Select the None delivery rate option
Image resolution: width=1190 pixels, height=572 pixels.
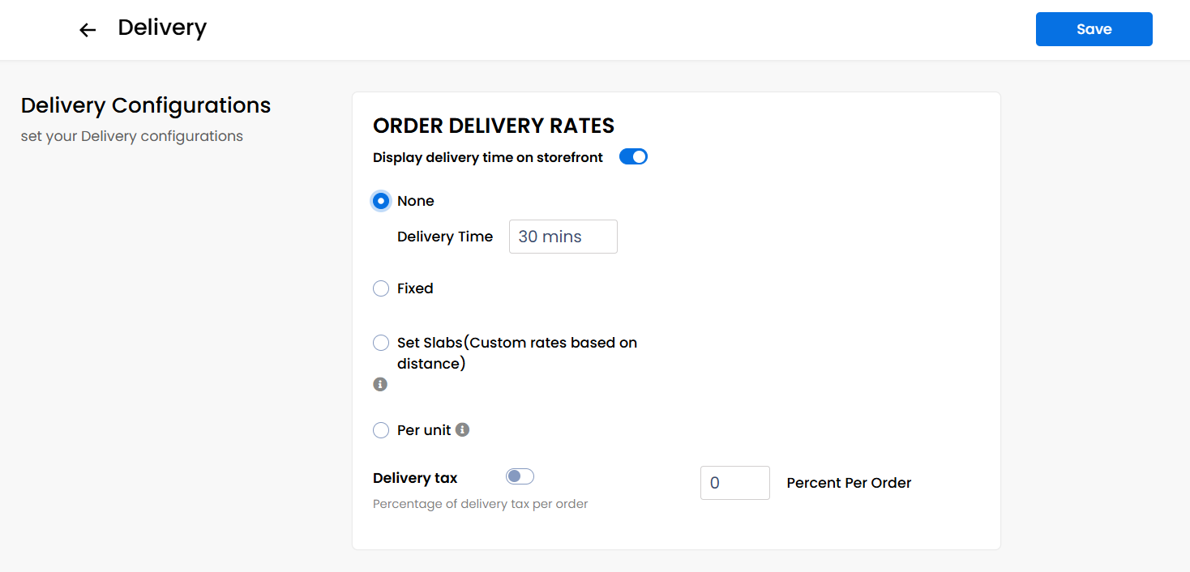(x=381, y=201)
